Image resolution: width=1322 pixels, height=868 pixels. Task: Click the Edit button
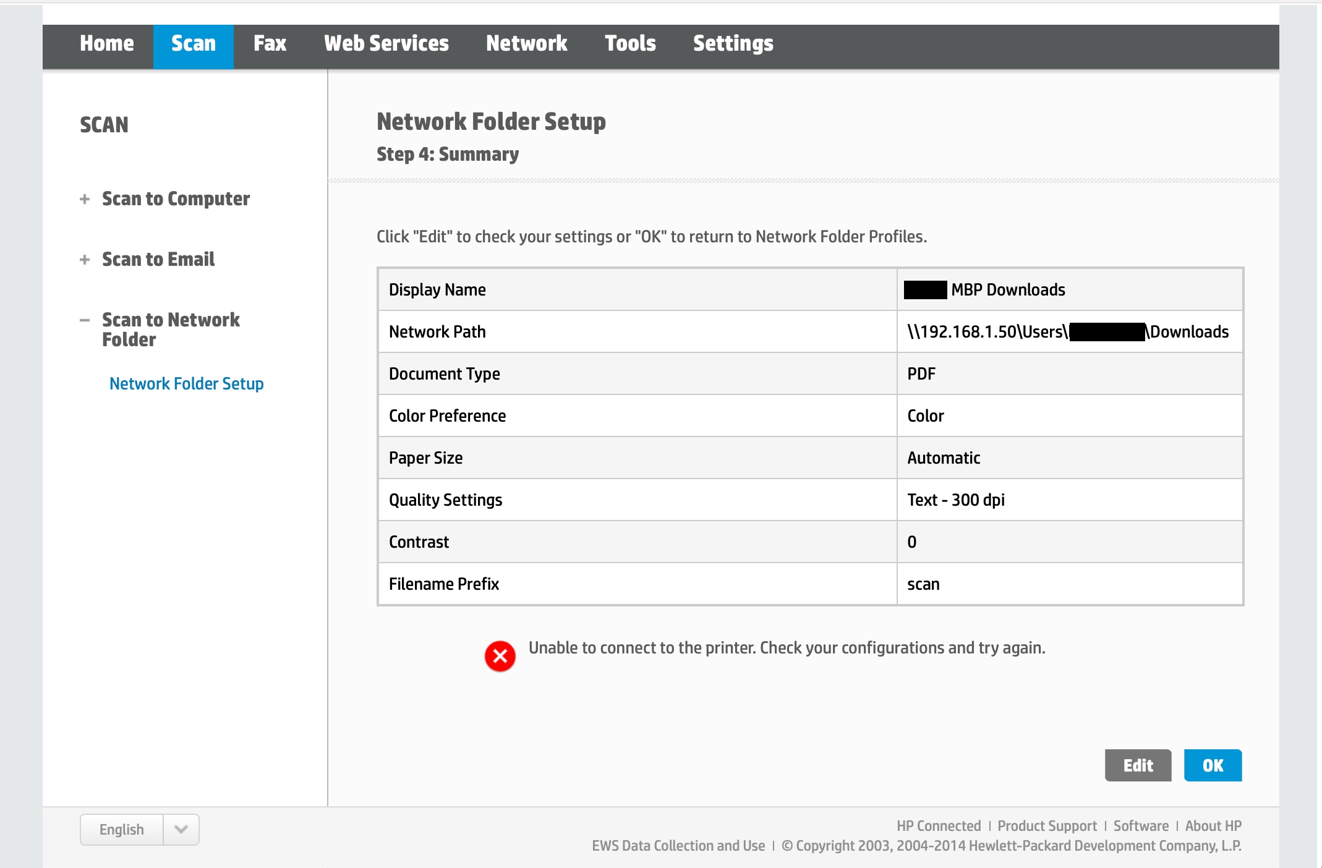pyautogui.click(x=1138, y=765)
